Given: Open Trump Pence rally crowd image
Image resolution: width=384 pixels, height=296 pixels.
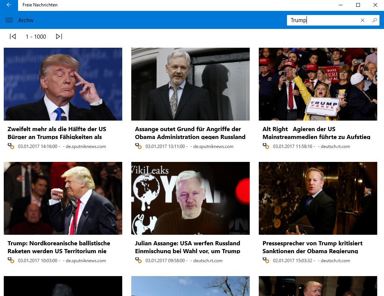Looking at the screenshot, I should [318, 84].
